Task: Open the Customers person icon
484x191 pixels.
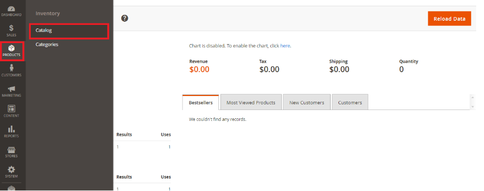Action: click(11, 71)
